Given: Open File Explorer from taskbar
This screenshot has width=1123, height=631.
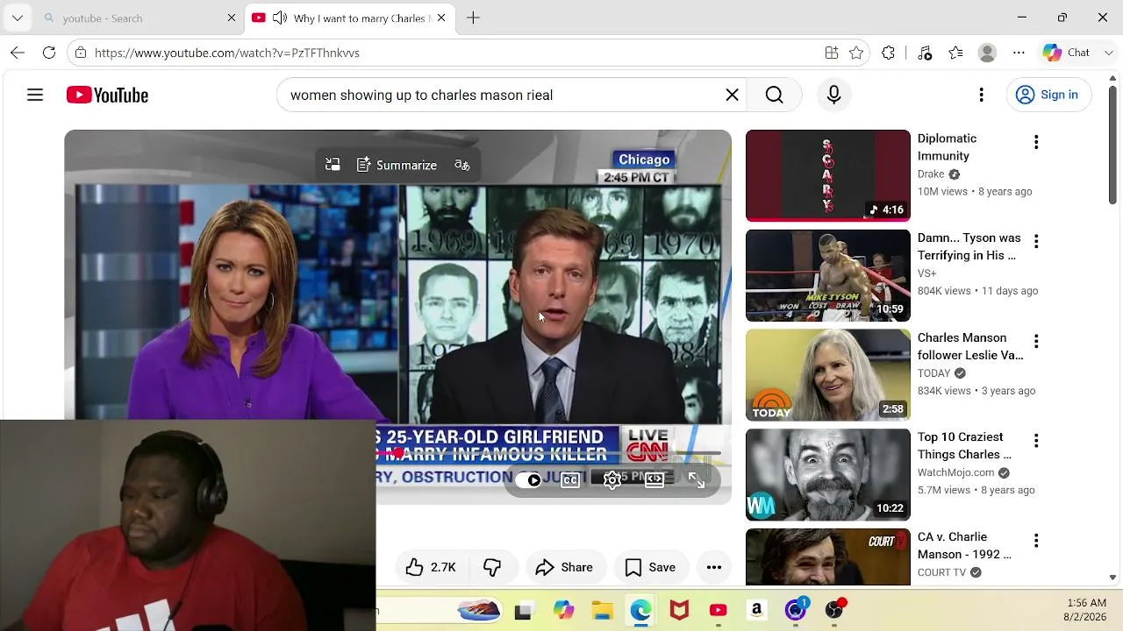Looking at the screenshot, I should click(x=602, y=610).
